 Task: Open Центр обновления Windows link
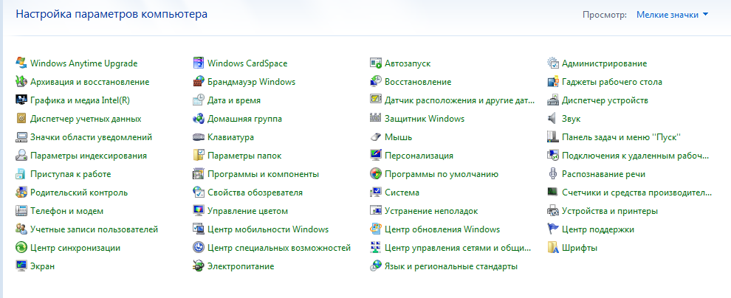[x=442, y=229]
